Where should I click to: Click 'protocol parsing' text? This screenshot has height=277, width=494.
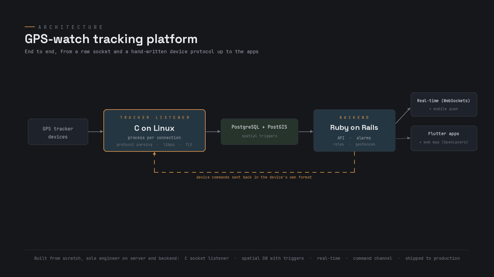[x=134, y=144]
